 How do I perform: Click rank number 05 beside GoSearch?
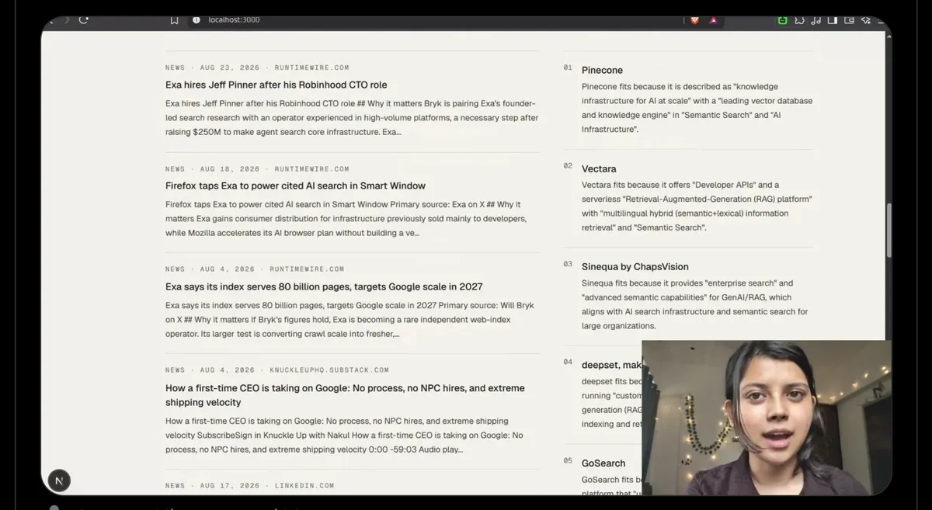[568, 461]
